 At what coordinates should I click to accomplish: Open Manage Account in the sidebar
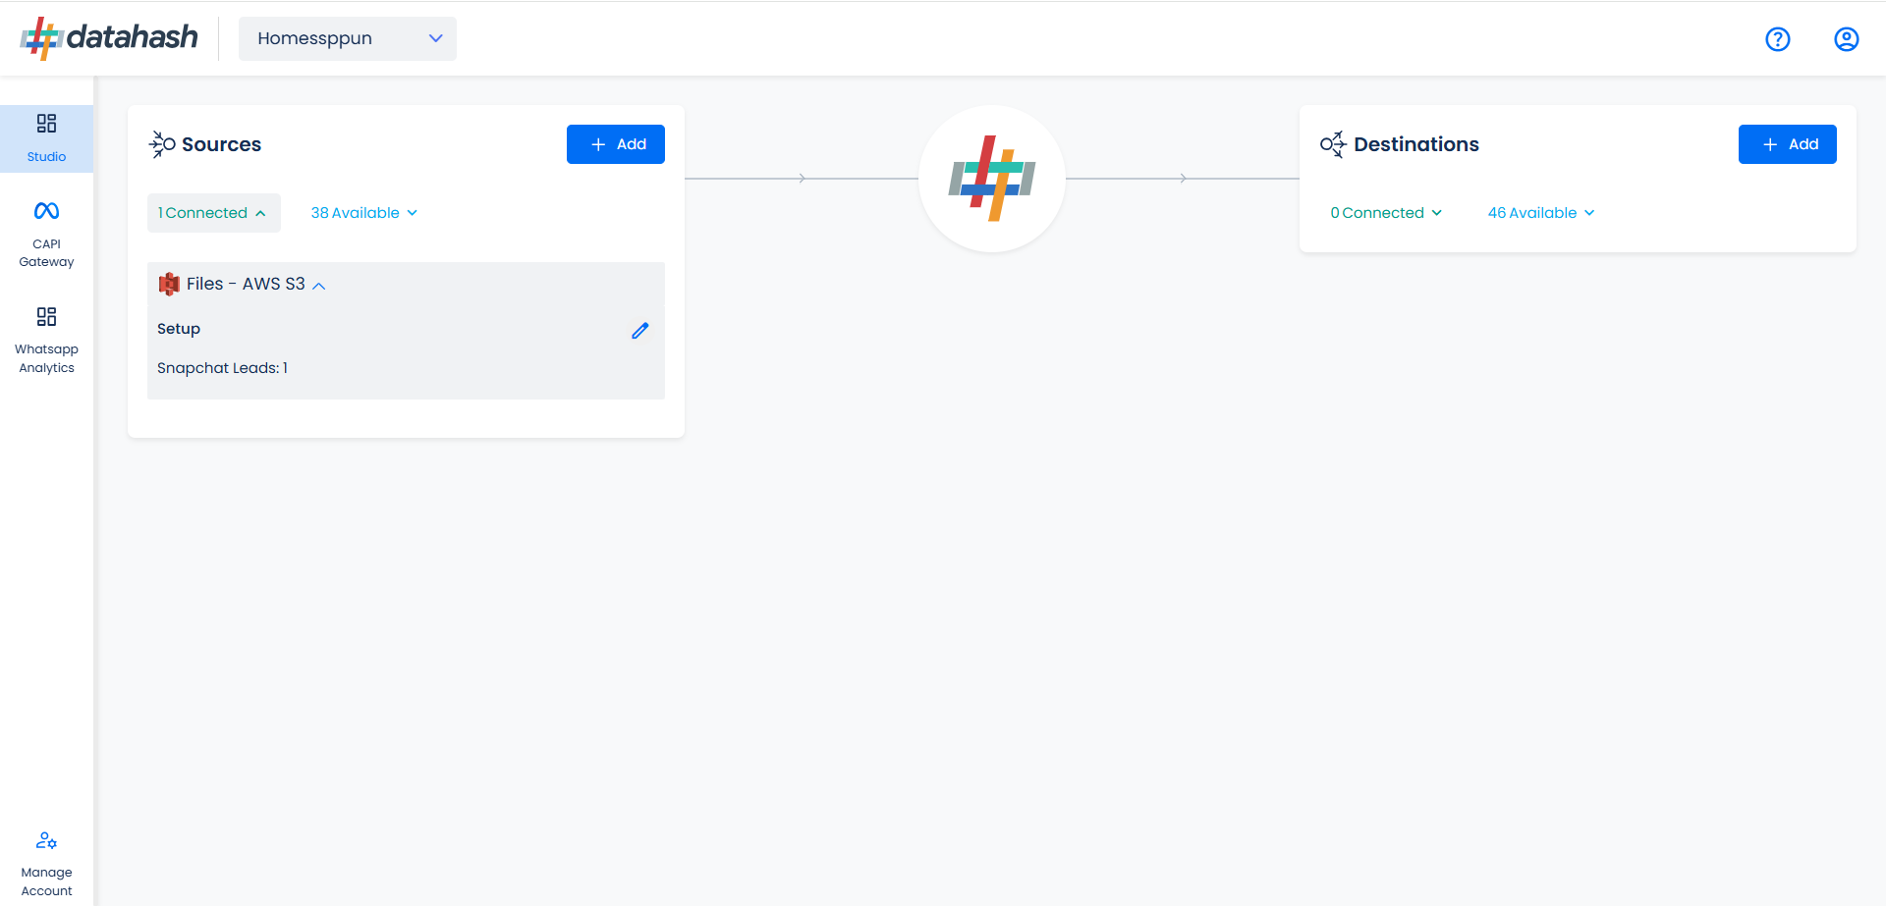(x=46, y=864)
